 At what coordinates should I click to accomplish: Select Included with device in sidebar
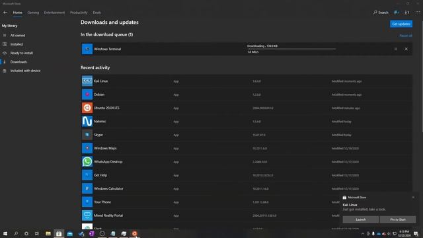pos(25,71)
